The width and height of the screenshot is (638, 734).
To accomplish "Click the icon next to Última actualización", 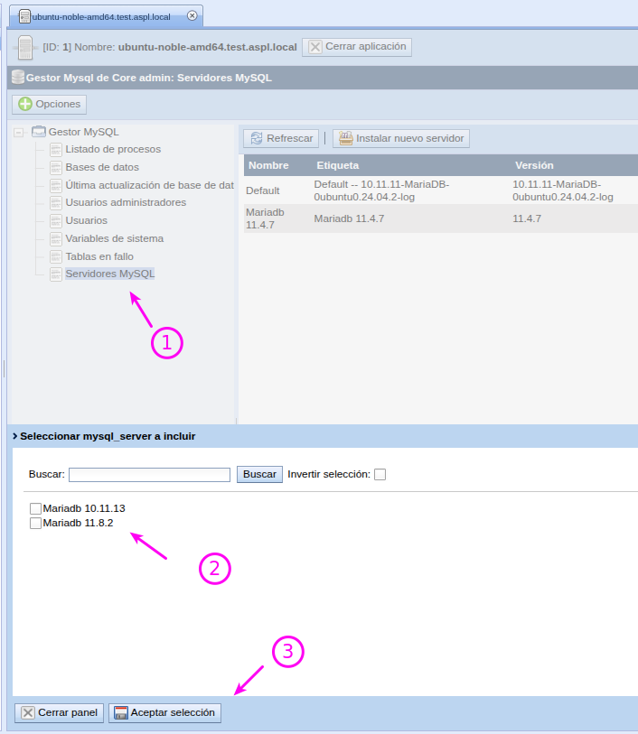I will click(x=56, y=186).
